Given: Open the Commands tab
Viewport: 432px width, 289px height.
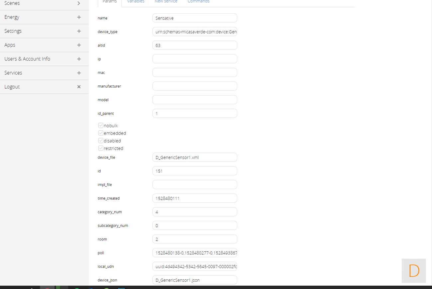Looking at the screenshot, I should pos(198,2).
